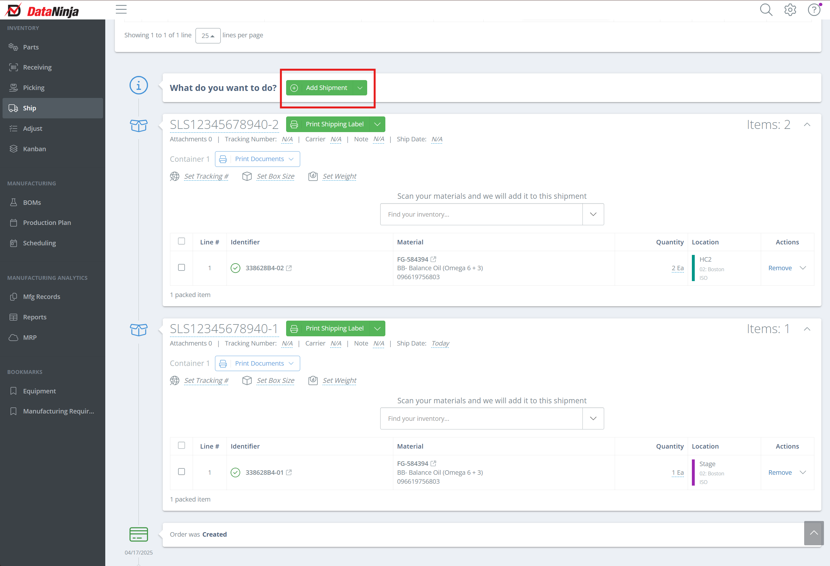830x566 pixels.
Task: Open the settings gear icon
Action: pos(790,10)
